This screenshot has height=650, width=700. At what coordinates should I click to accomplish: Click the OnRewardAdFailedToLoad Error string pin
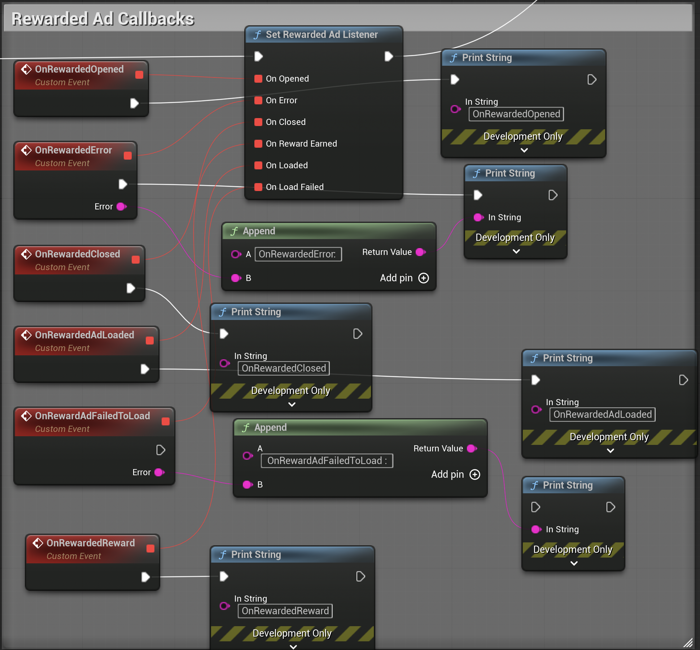tap(159, 472)
